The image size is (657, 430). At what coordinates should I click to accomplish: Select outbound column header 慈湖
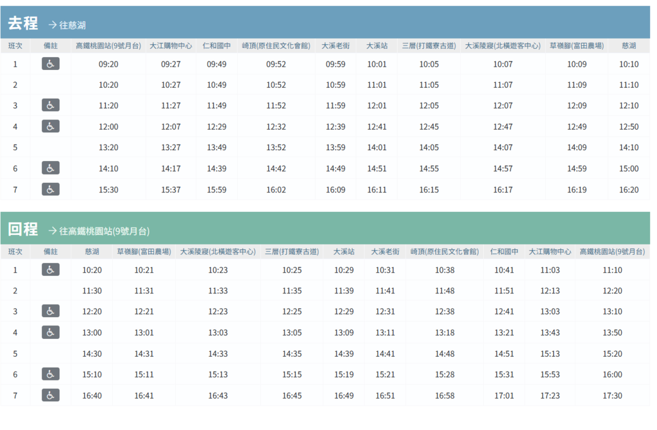pos(629,46)
